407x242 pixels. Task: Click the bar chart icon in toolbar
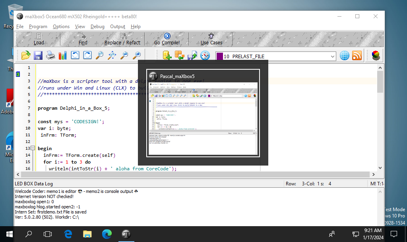tap(63, 55)
